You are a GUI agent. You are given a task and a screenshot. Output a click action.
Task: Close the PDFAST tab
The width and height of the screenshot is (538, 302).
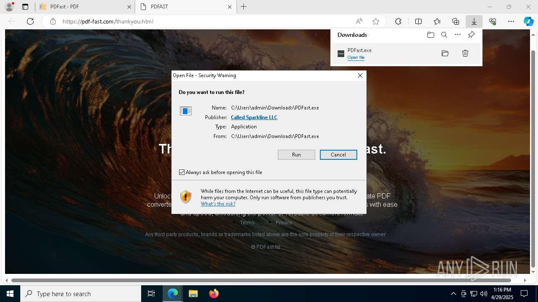(x=229, y=7)
